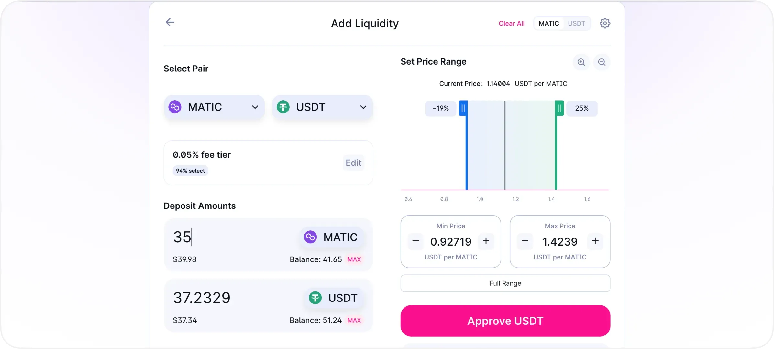The image size is (774, 349).
Task: Open settings via the gear icon
Action: pyautogui.click(x=605, y=23)
